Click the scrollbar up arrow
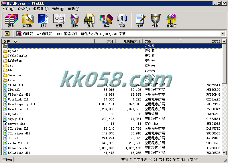The height and width of the screenshot is (163, 228). pyautogui.click(x=224, y=41)
